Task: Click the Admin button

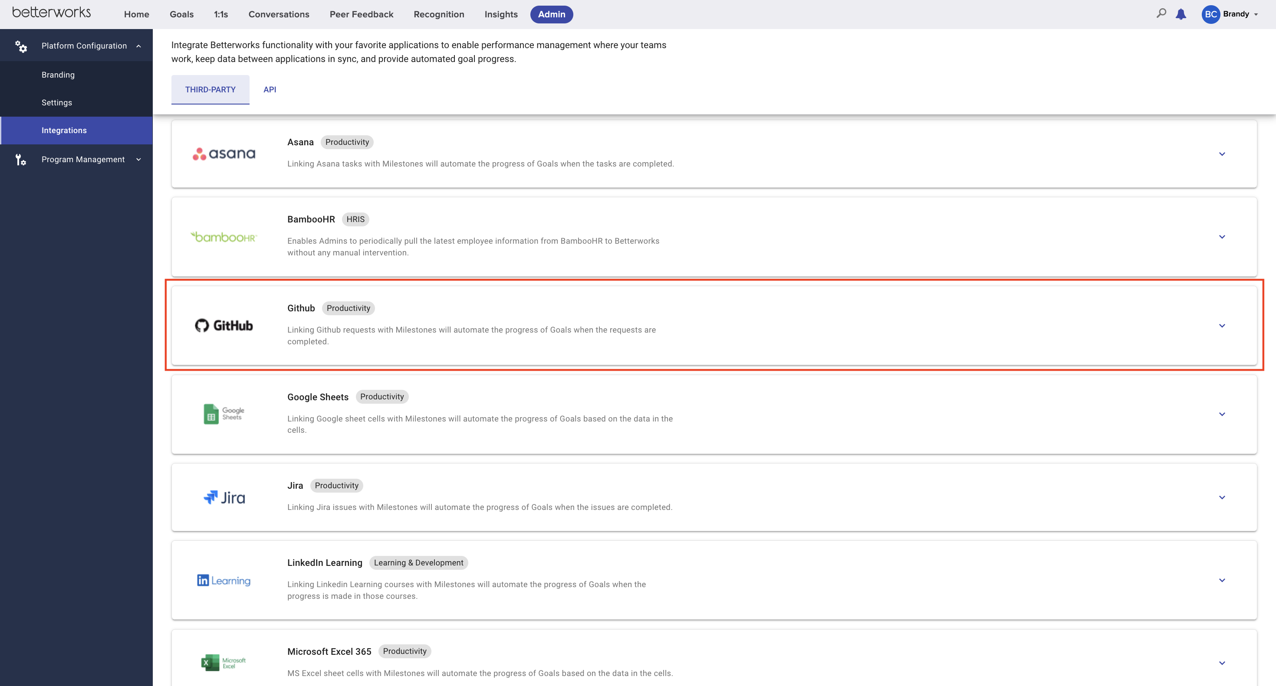Action: pos(552,14)
